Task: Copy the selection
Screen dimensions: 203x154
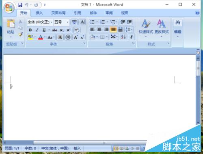Action: click(x=20, y=28)
